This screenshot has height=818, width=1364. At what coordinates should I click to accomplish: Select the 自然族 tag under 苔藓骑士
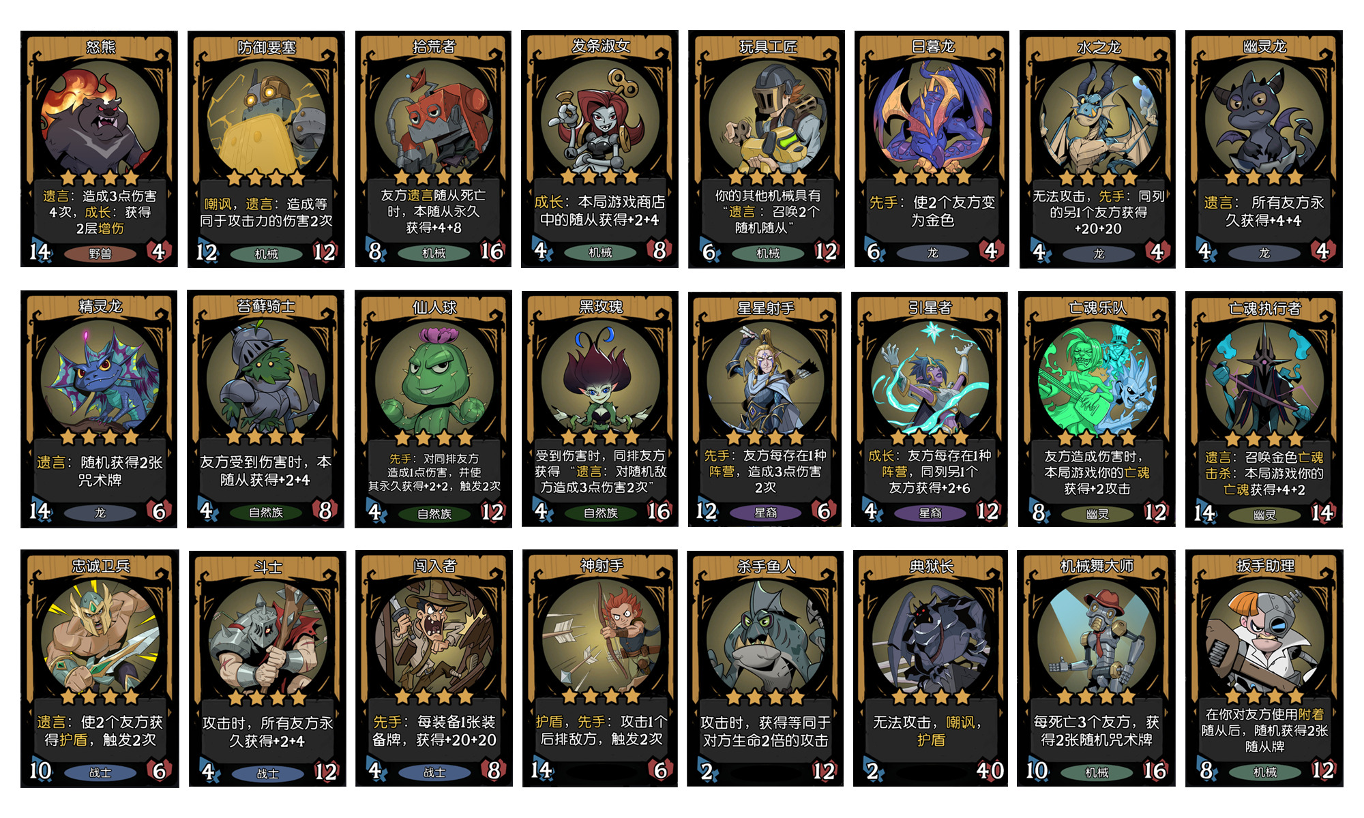coord(266,512)
